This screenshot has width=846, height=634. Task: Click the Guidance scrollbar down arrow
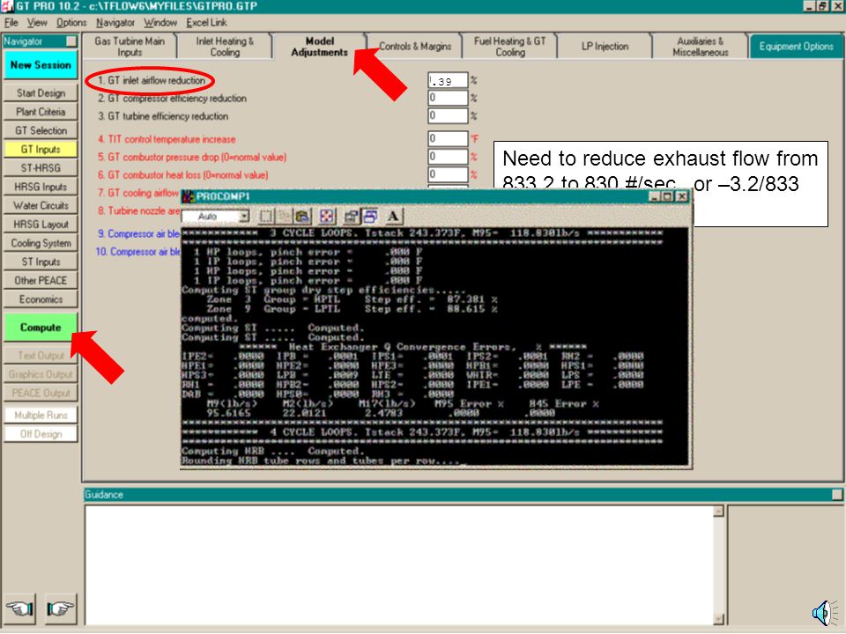pyautogui.click(x=718, y=619)
